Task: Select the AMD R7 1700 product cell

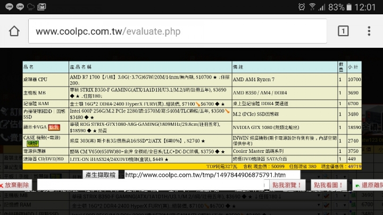Action: click(150, 80)
